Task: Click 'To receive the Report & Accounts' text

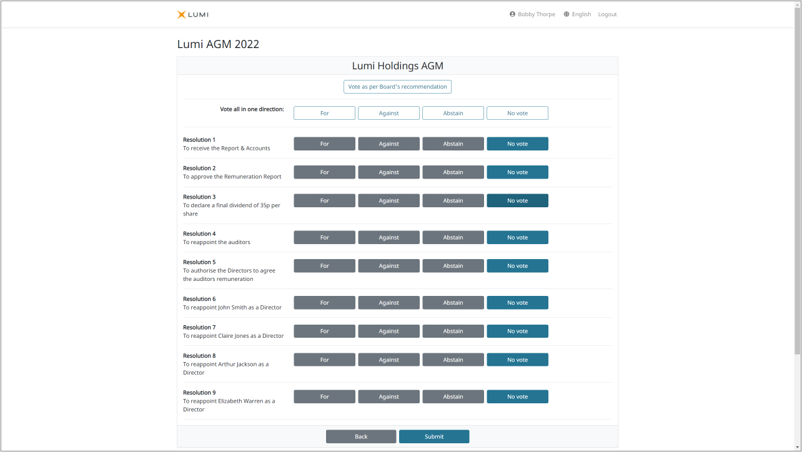Action: 227,149
